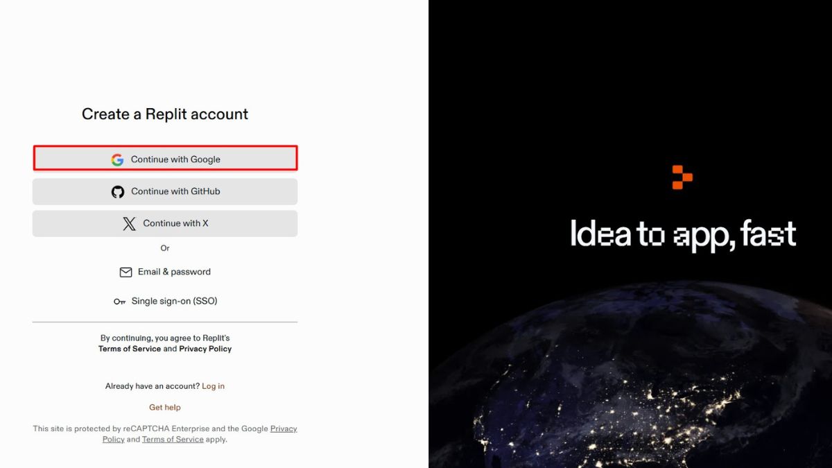This screenshot has width=832, height=468.
Task: Choose Single sign-on (SSO)
Action: 165,301
